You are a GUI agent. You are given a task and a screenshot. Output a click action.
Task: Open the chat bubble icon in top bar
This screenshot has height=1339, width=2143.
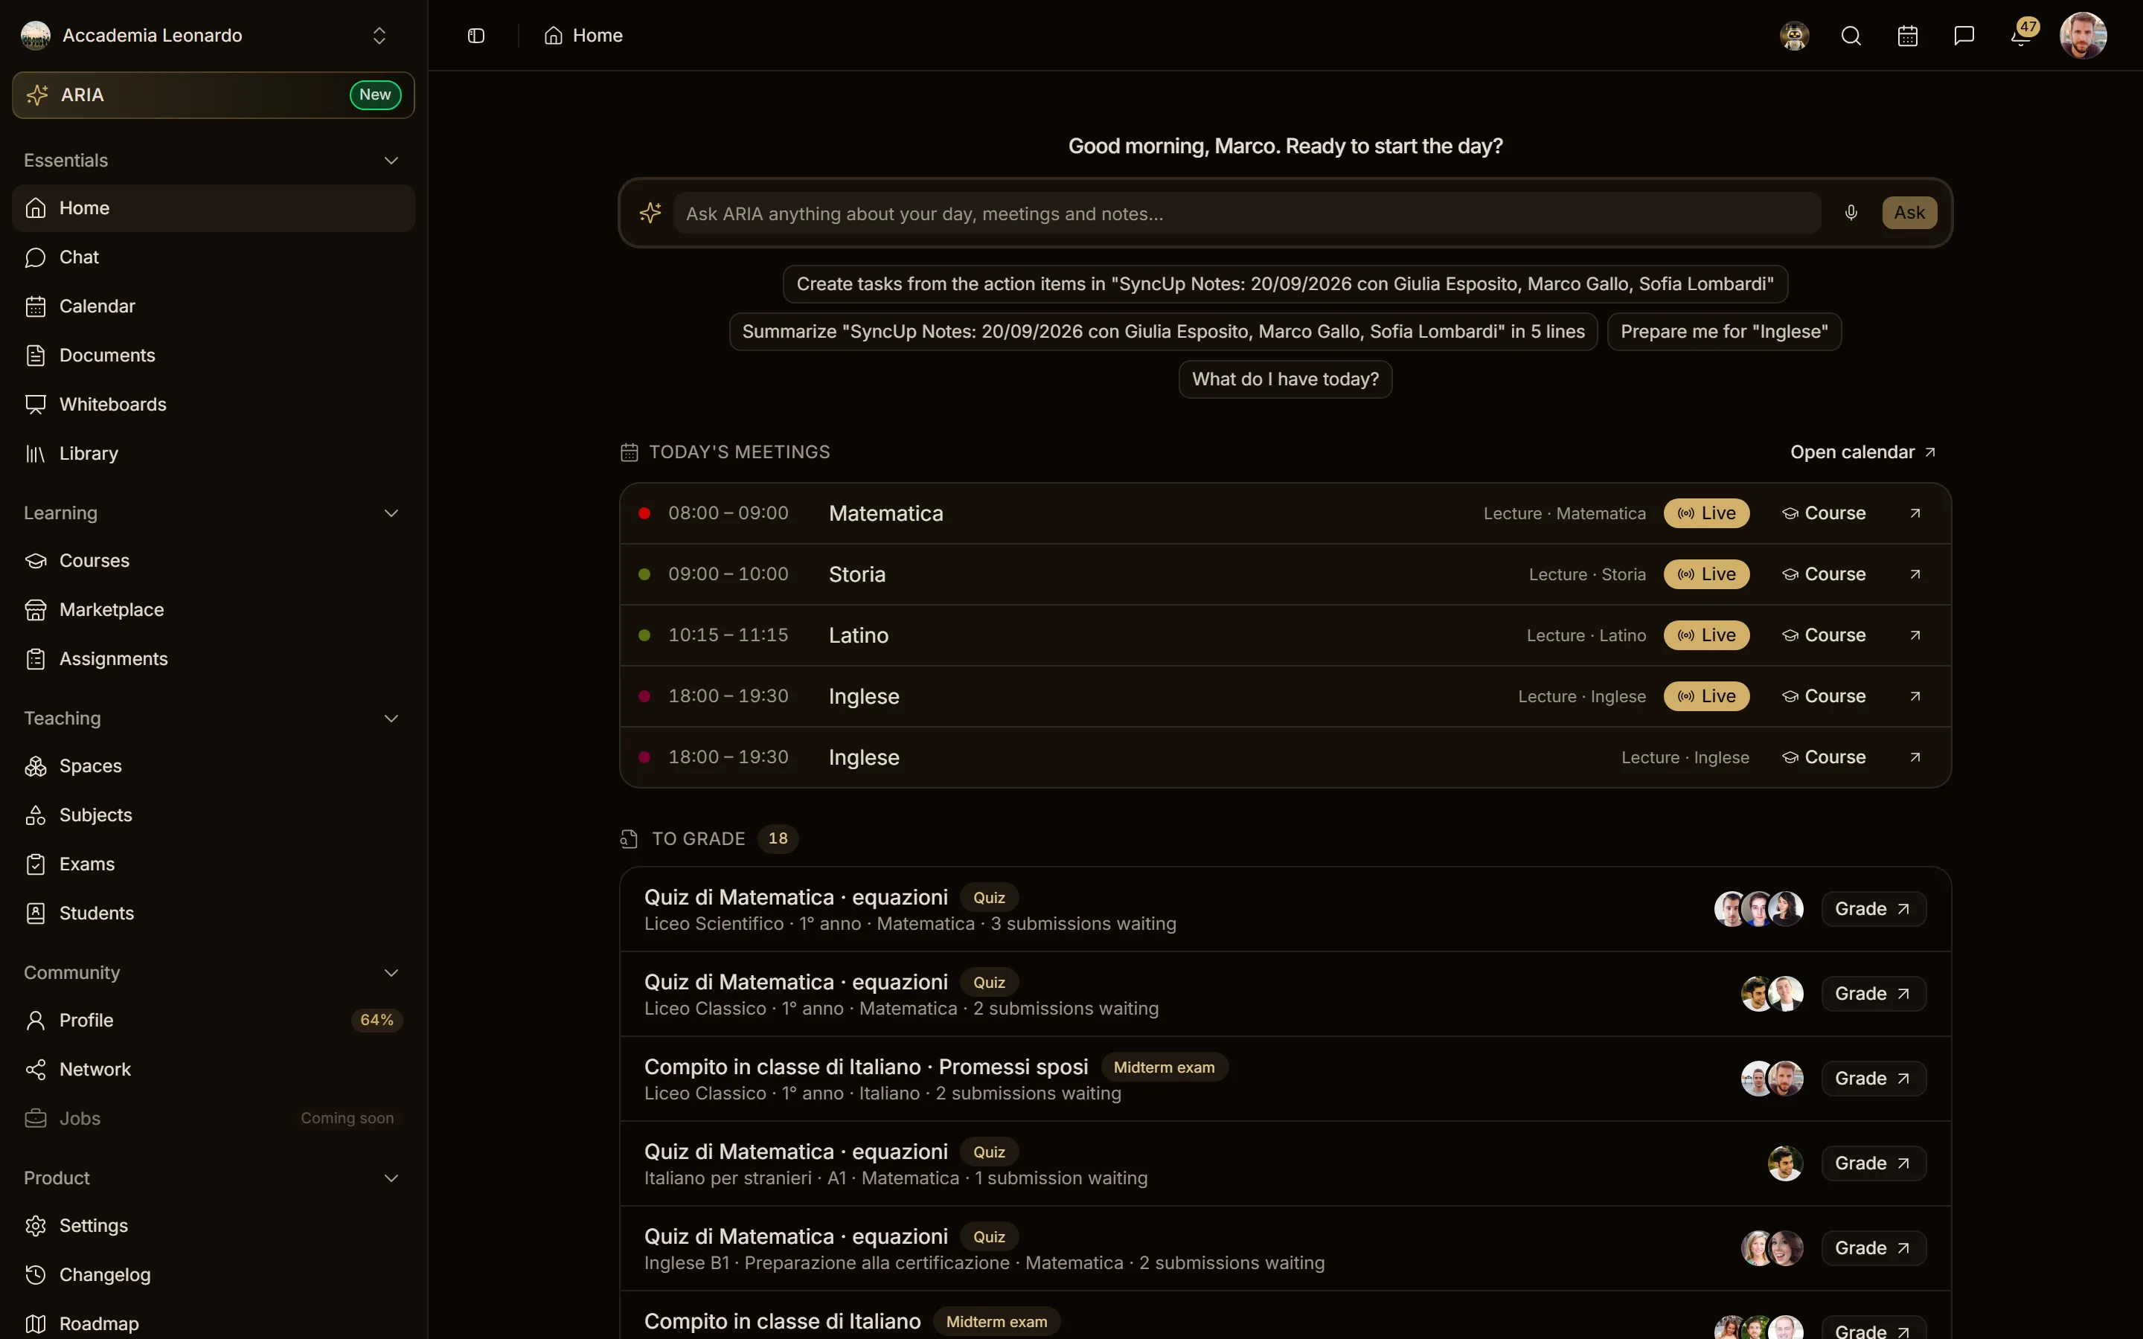click(x=1964, y=36)
